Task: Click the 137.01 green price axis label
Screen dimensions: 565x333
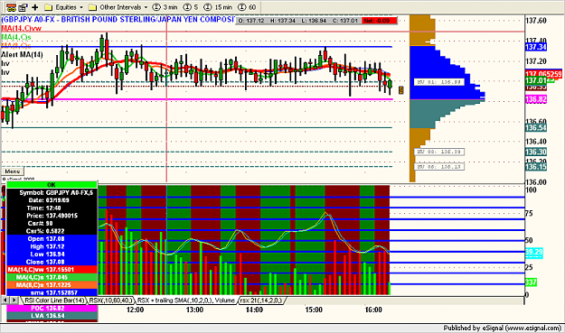Action: (x=536, y=80)
